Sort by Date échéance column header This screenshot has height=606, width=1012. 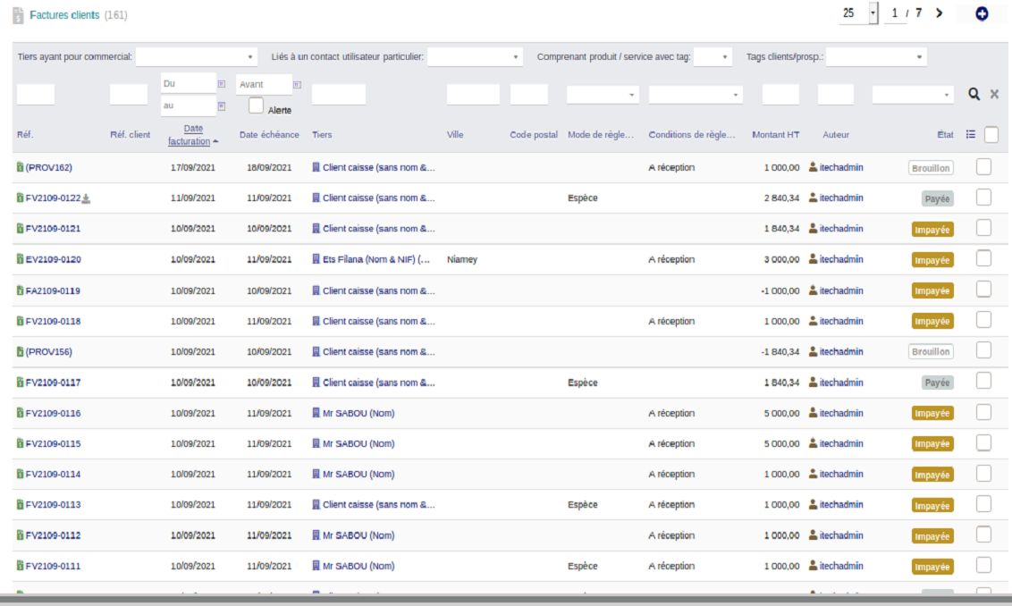(269, 135)
